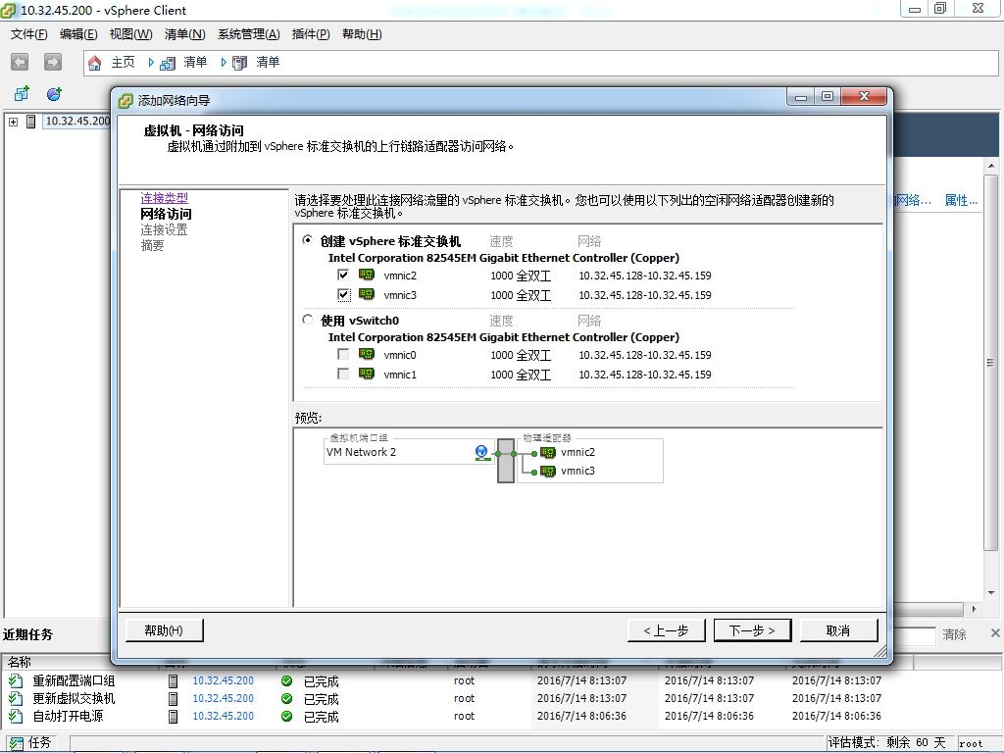The height and width of the screenshot is (753, 1004).
Task: Uncheck the vmnic2 adapter checkbox
Action: tap(343, 275)
